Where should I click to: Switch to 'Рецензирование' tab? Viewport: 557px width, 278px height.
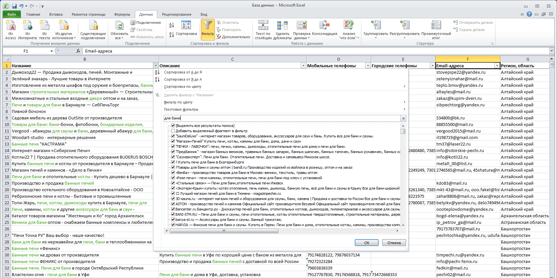tap(177, 14)
